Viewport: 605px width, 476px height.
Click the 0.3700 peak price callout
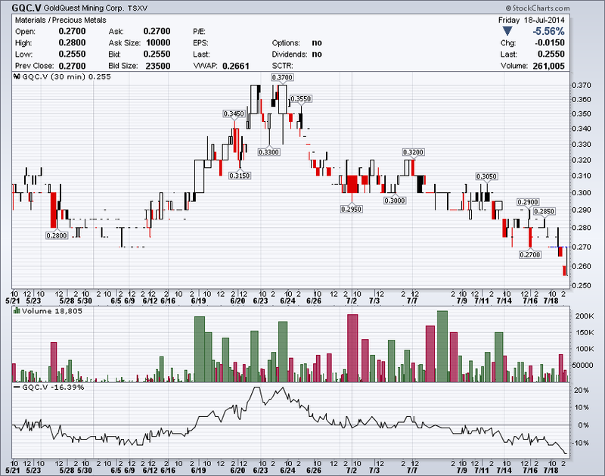(282, 78)
